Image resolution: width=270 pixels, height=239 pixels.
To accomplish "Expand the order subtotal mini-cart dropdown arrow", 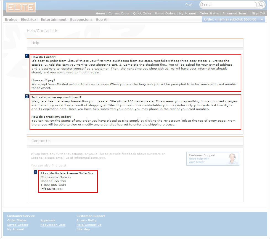I will pos(262,19).
